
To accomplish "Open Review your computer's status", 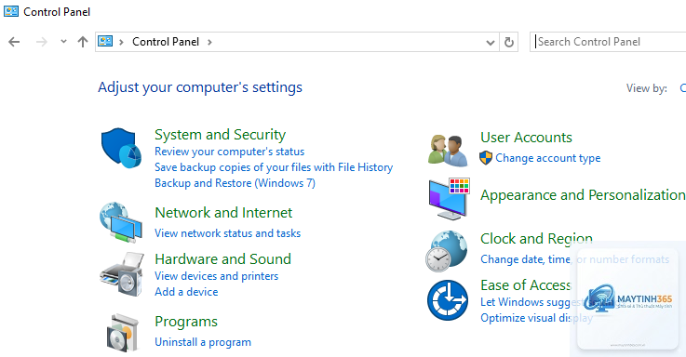I will pos(229,152).
